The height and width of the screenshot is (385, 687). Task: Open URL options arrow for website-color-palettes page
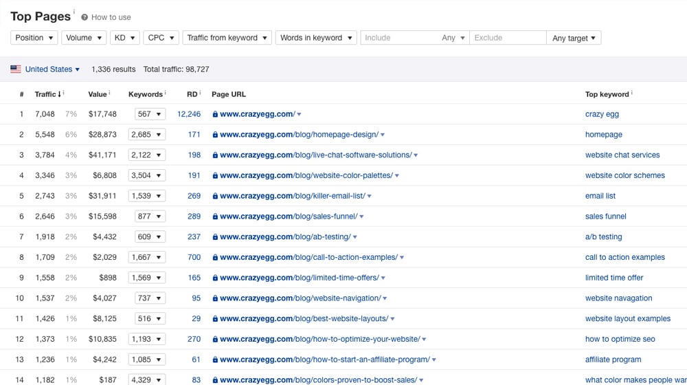[397, 176]
